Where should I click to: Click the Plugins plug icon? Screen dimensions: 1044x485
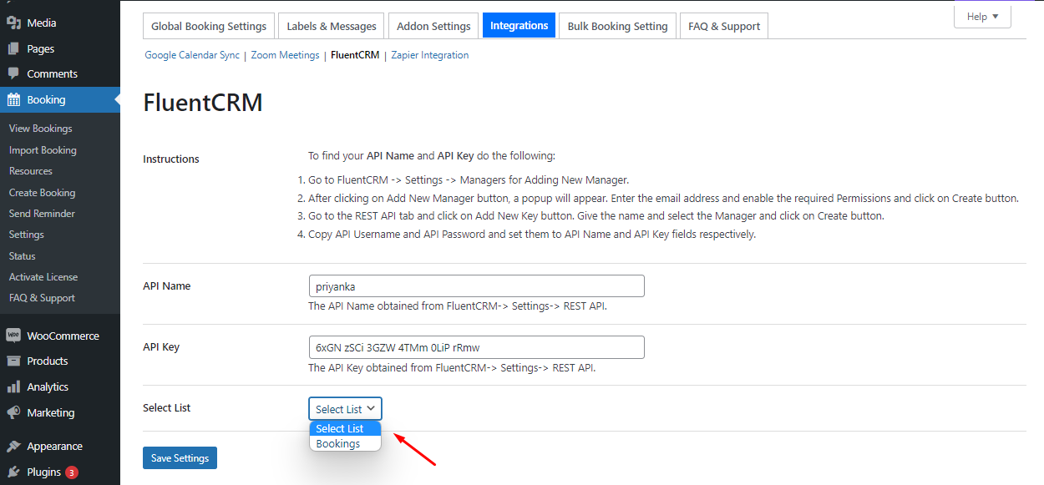pyautogui.click(x=13, y=472)
